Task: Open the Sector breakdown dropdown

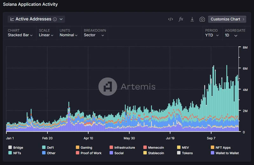Action: [x=94, y=35]
